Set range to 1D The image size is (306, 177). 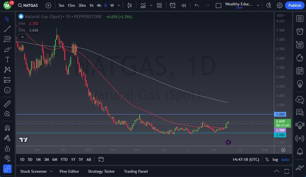click(22, 159)
